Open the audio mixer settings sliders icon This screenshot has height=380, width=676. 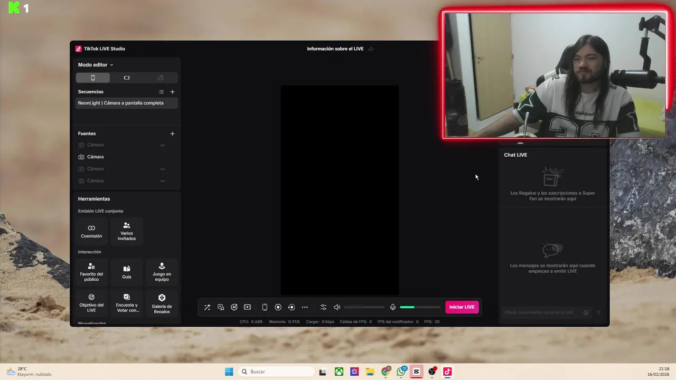coord(323,307)
